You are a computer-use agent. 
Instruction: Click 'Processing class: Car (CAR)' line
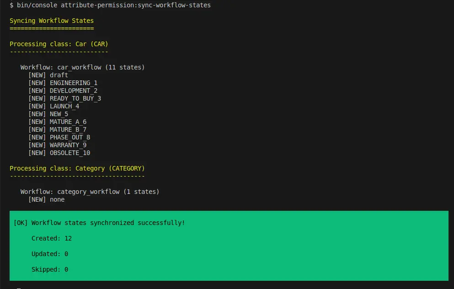[59, 44]
